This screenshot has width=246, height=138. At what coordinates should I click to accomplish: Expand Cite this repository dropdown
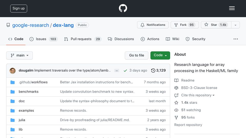(198, 95)
